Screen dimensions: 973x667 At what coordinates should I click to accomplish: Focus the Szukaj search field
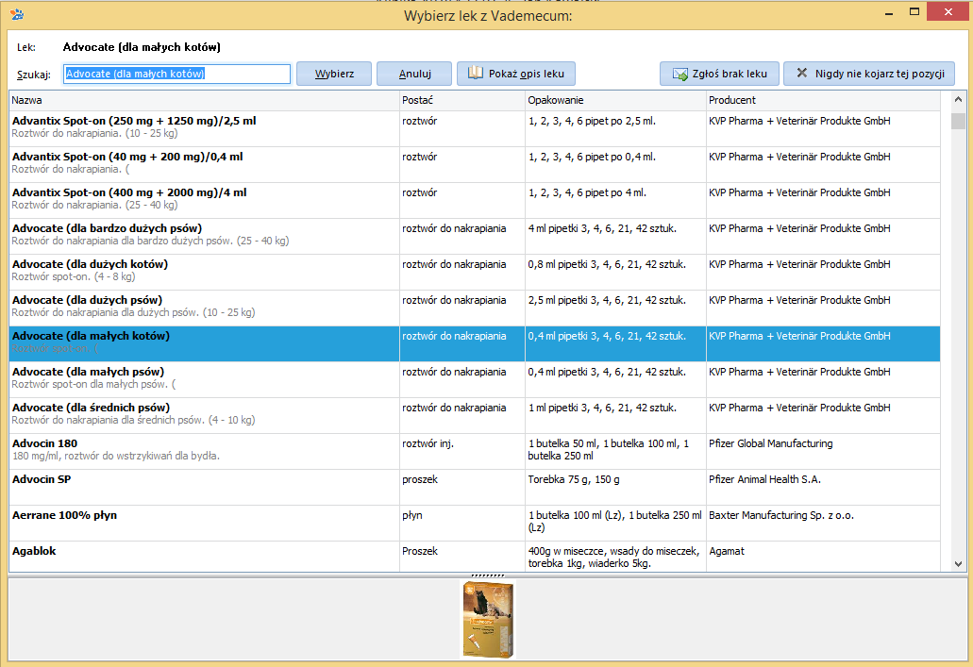coord(176,74)
